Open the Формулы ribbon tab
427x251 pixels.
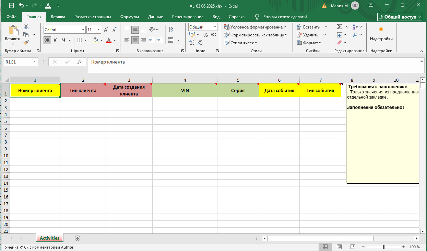pos(129,17)
